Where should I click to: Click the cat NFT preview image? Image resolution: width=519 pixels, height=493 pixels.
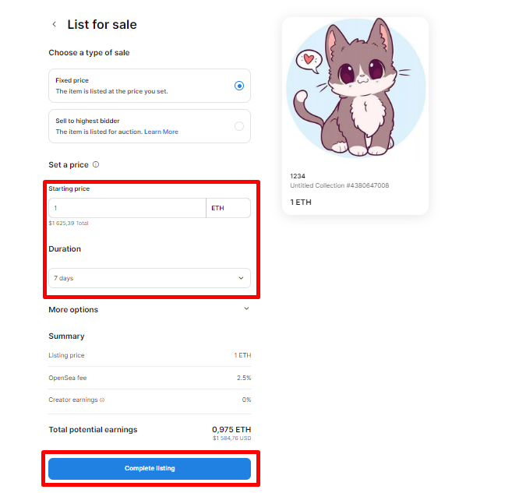tap(355, 91)
